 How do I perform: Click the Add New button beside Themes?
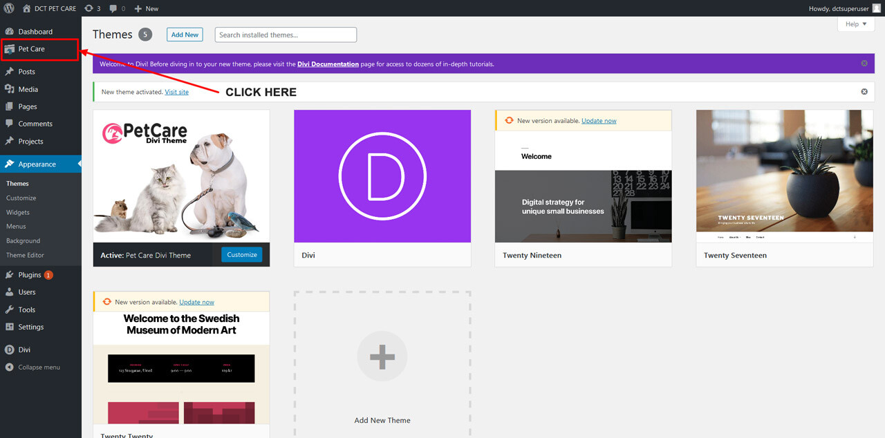coord(185,35)
